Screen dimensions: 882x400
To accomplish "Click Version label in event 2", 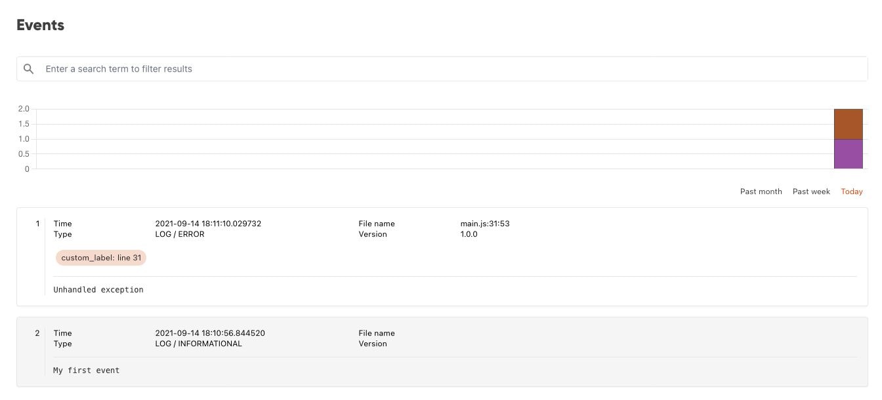I will pos(373,344).
